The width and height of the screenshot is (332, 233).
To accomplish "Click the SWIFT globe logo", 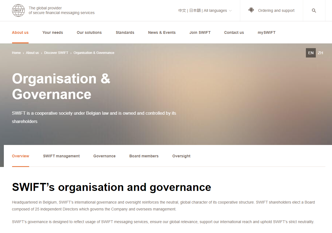I will (x=18, y=10).
